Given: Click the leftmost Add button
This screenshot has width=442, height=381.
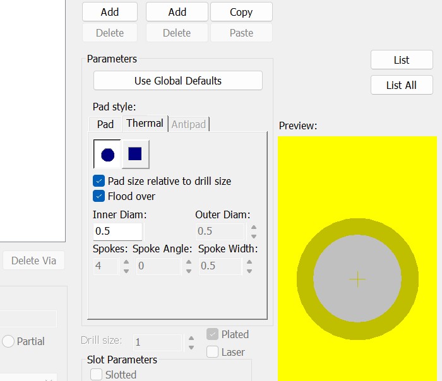Looking at the screenshot, I should [x=110, y=12].
